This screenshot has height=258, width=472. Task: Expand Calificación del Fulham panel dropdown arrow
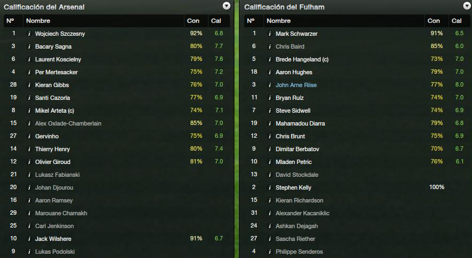click(467, 6)
